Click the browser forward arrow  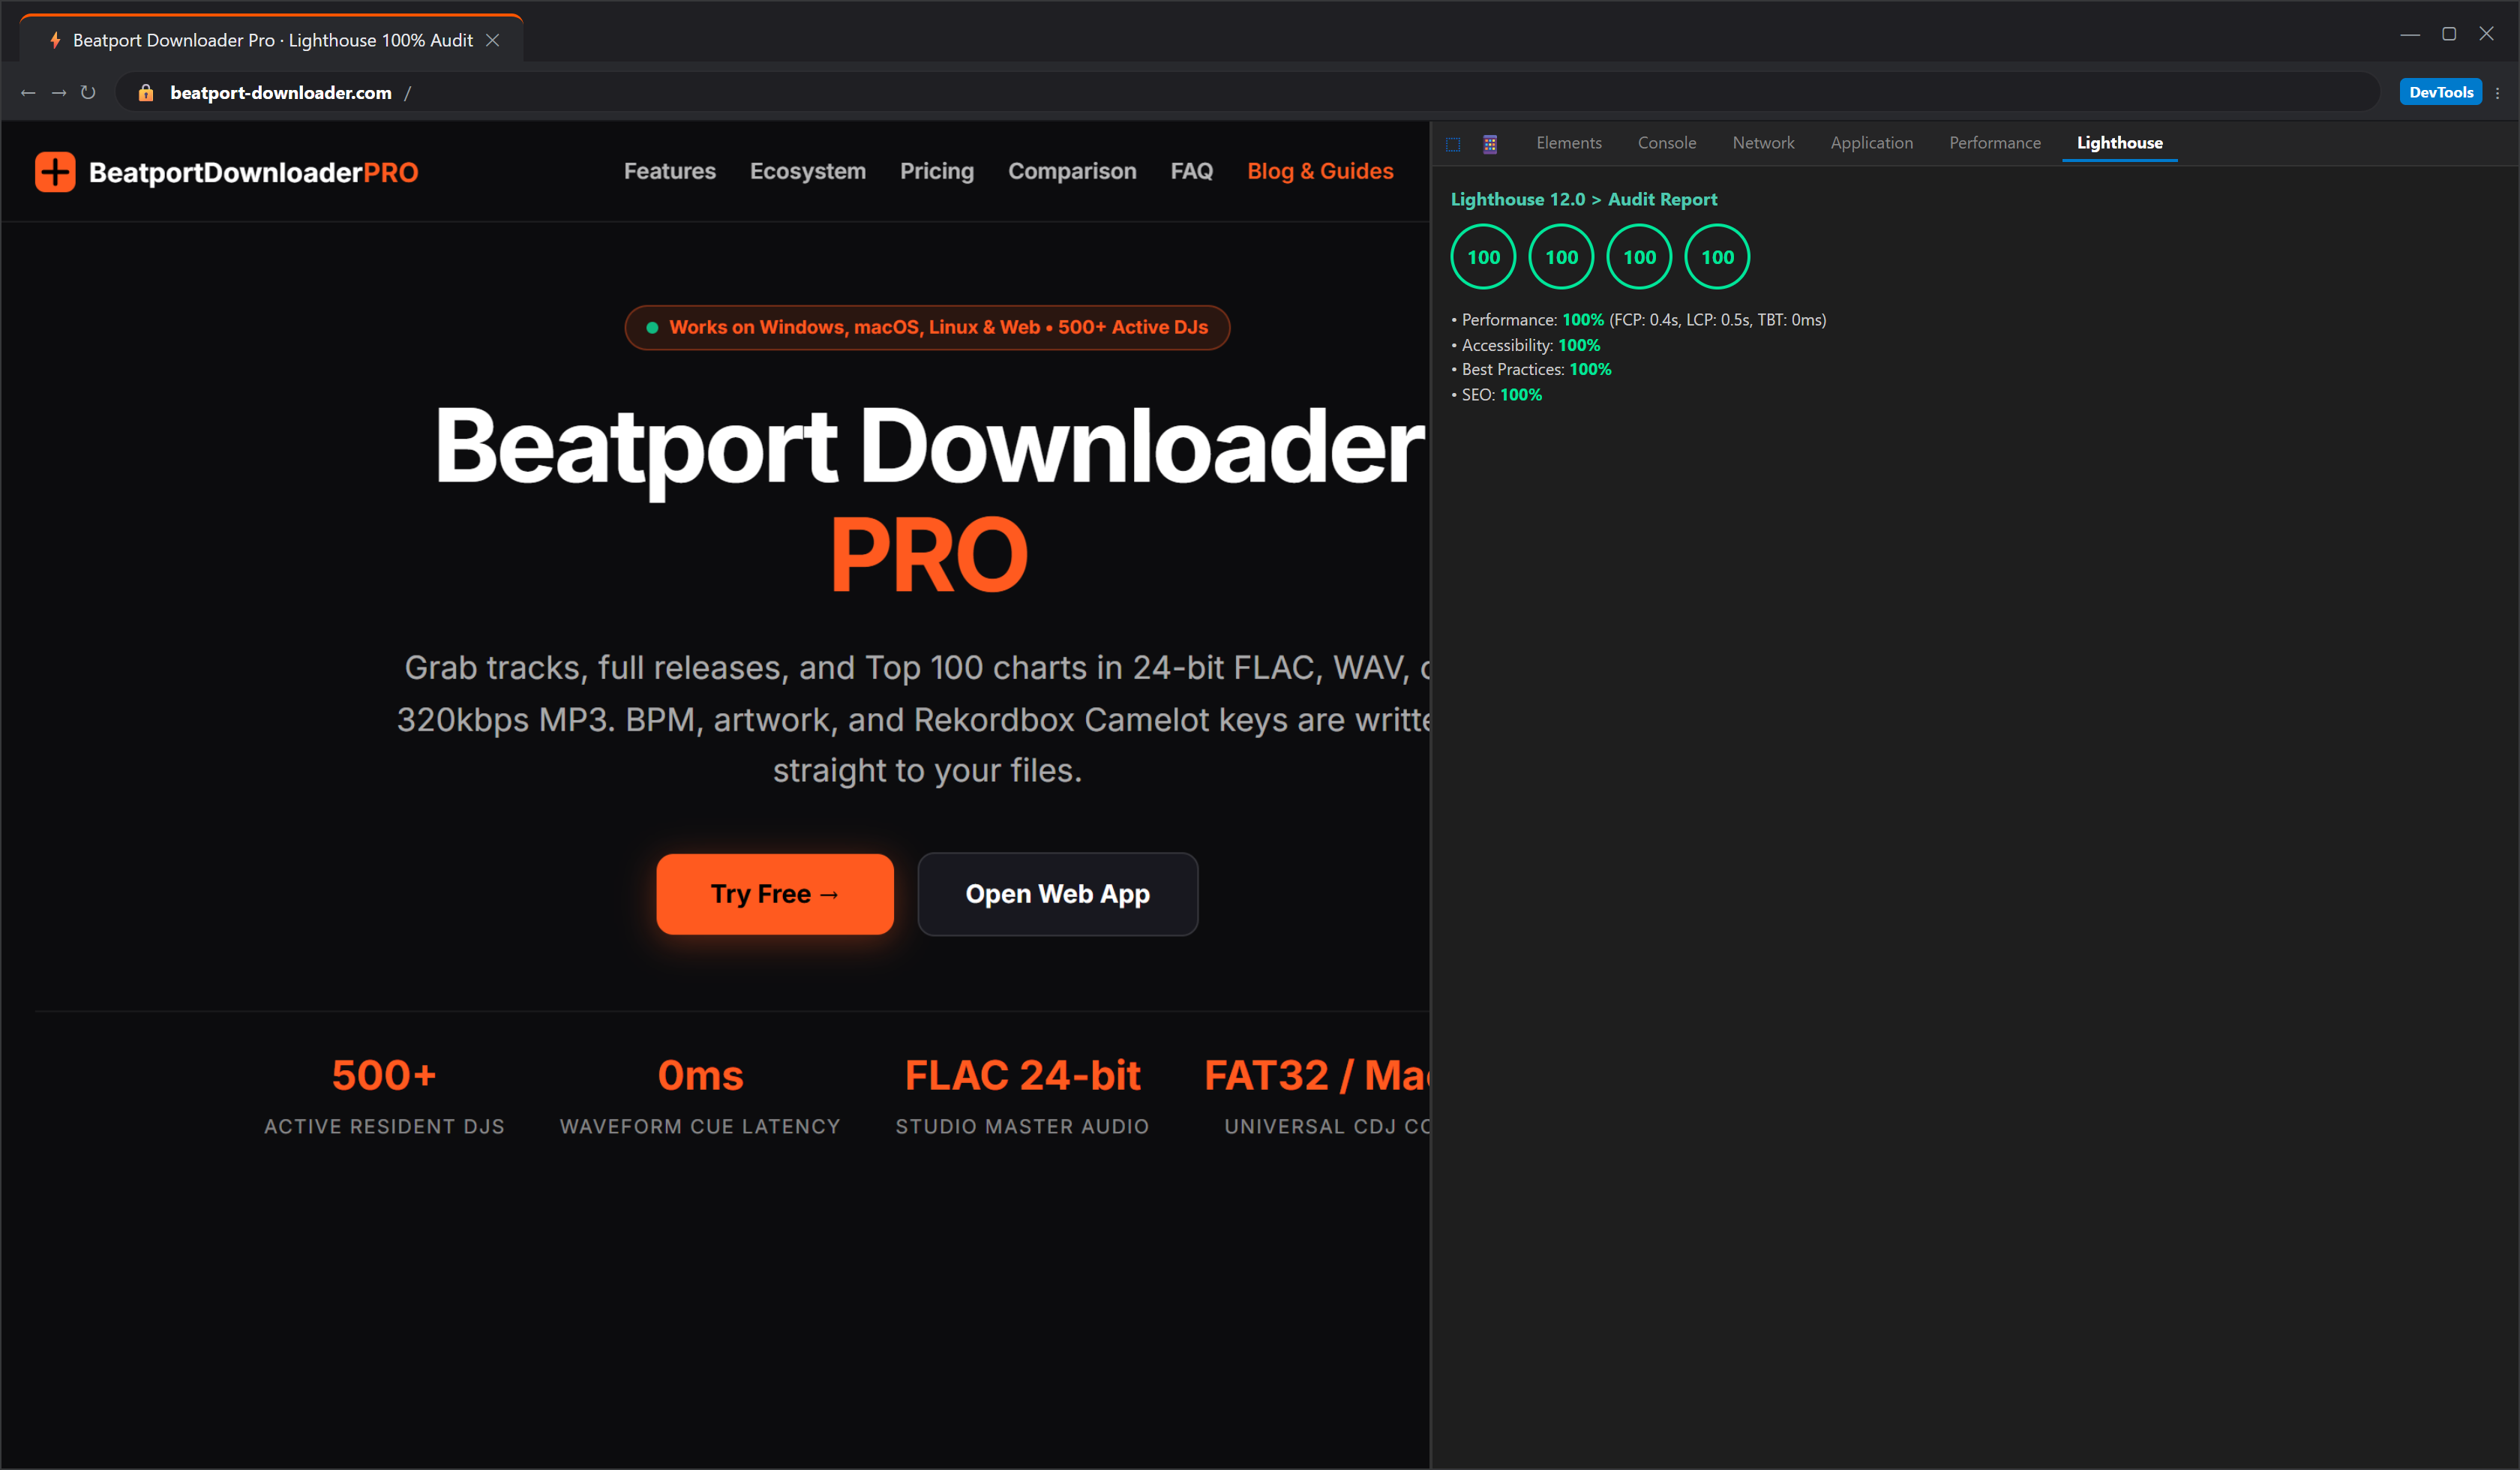coord(59,93)
